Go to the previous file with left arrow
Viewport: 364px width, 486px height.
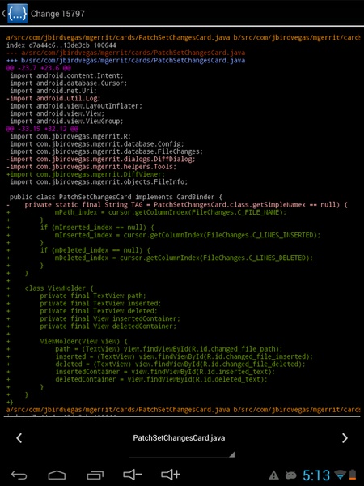(x=19, y=438)
